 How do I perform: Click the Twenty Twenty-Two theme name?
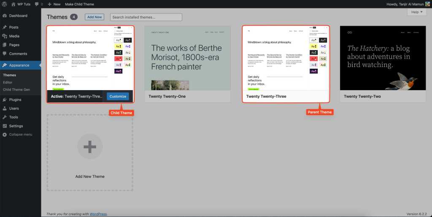pyautogui.click(x=362, y=96)
